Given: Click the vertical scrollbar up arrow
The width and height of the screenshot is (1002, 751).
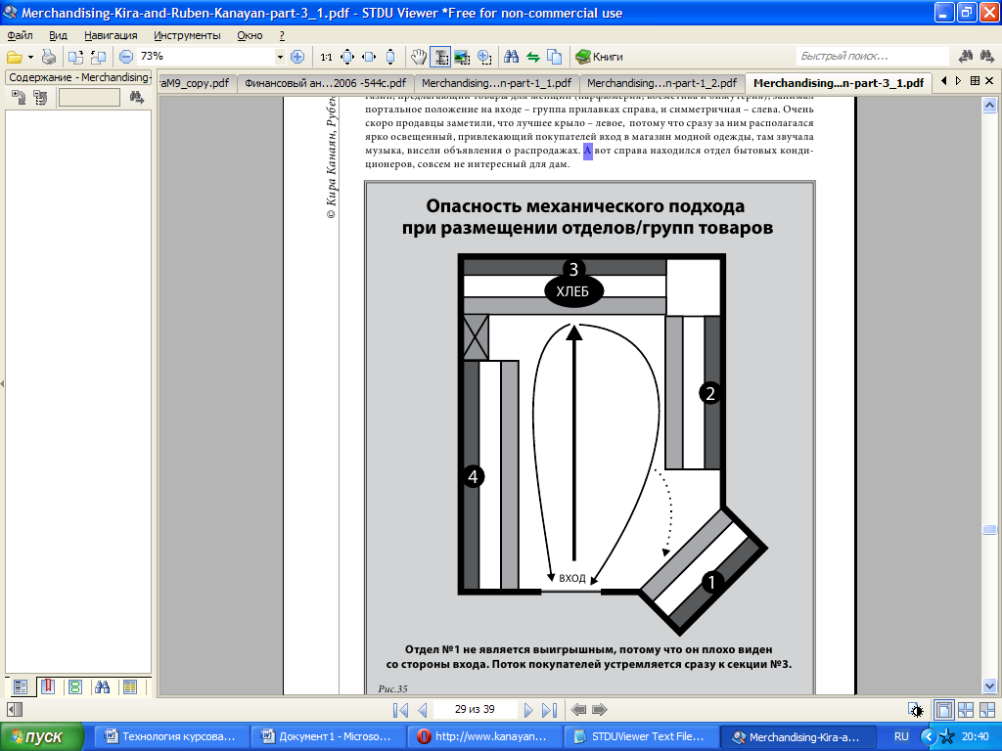Looking at the screenshot, I should 989,106.
